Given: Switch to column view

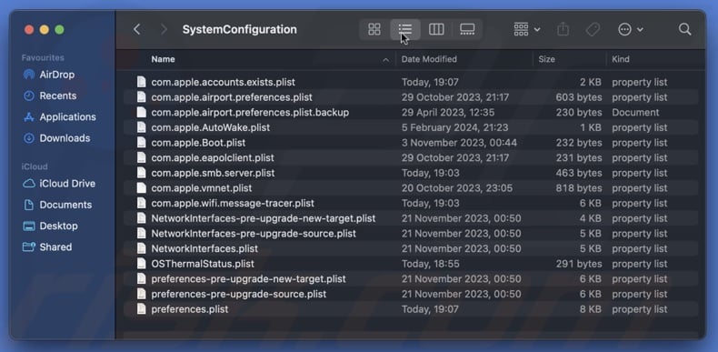Looking at the screenshot, I should coord(436,29).
